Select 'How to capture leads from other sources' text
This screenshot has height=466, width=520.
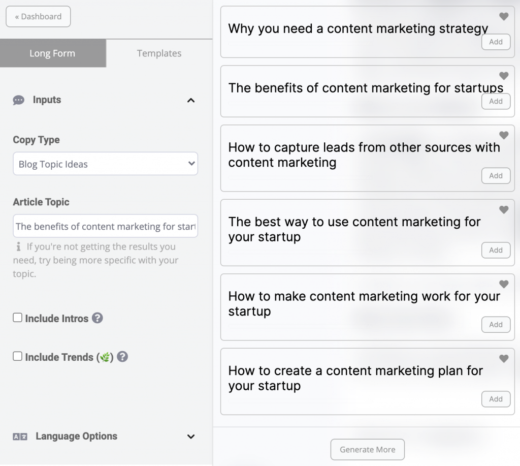(x=364, y=154)
